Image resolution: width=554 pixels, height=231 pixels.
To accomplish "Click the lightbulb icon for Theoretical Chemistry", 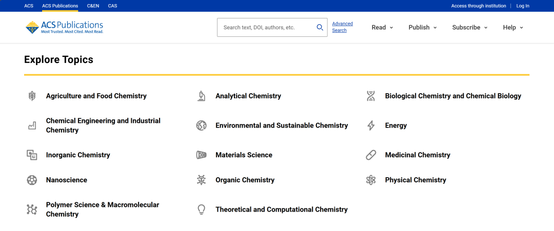I will point(202,209).
